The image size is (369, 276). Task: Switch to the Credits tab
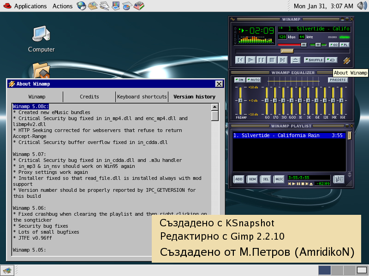click(x=89, y=97)
